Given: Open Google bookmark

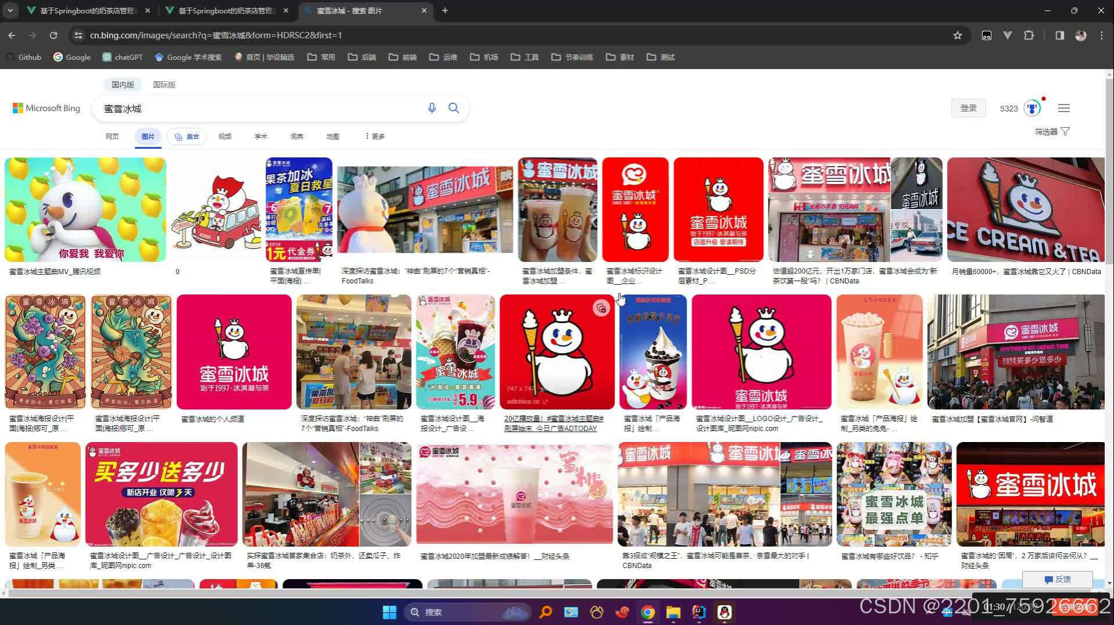Looking at the screenshot, I should coord(72,57).
